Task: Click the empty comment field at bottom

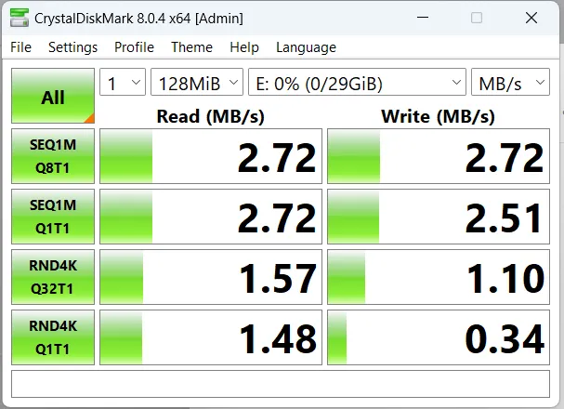Action: click(x=281, y=383)
